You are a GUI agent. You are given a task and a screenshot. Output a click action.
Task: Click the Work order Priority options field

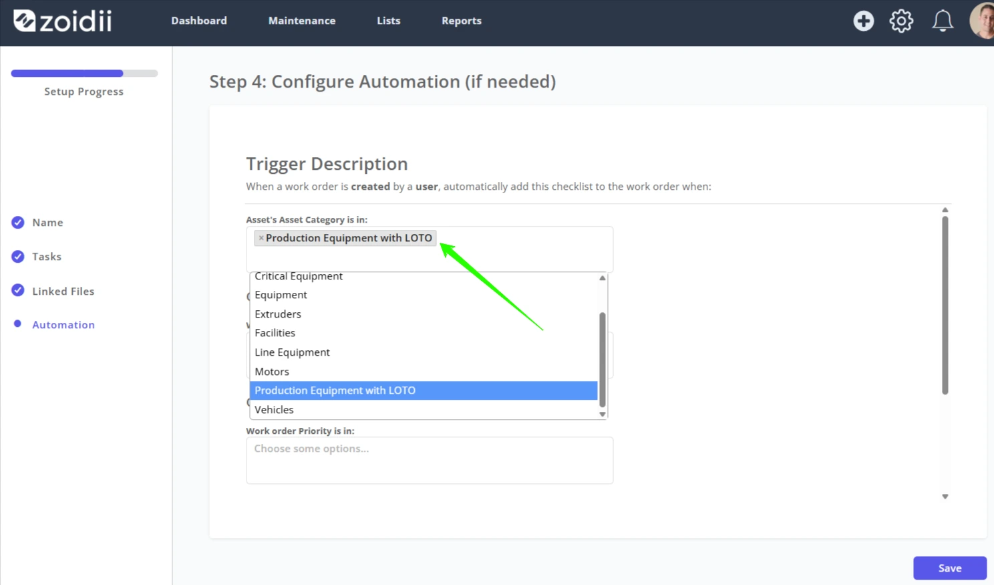tap(430, 461)
